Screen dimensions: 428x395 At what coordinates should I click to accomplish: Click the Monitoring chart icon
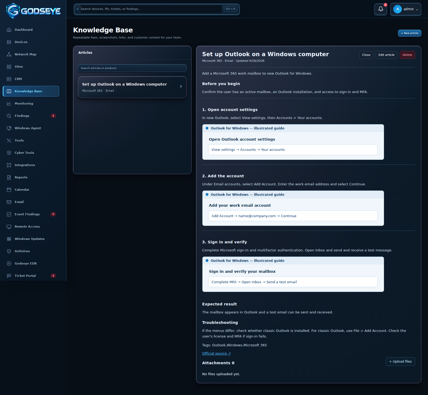point(9,103)
